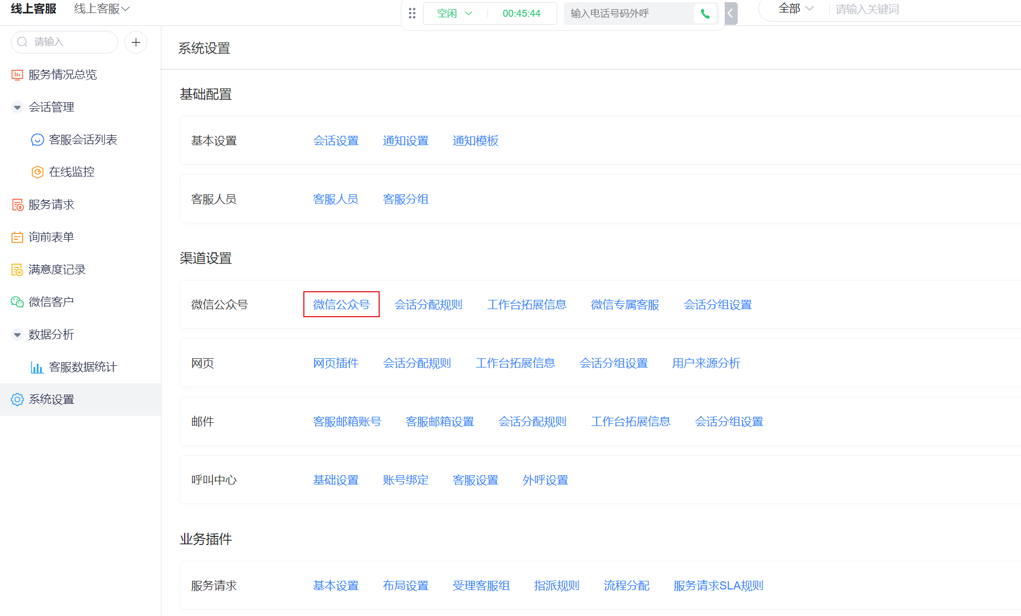1021x616 pixels.
Task: Collapse the 会话管理 tree group
Action: [x=17, y=107]
